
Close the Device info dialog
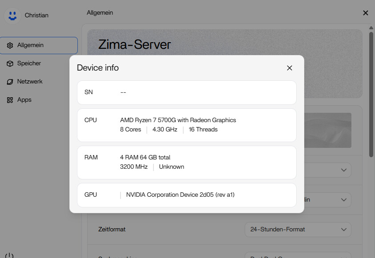[x=290, y=68]
